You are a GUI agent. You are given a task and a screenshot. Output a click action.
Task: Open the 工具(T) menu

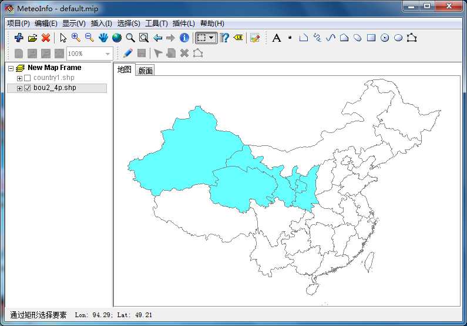[x=156, y=24]
